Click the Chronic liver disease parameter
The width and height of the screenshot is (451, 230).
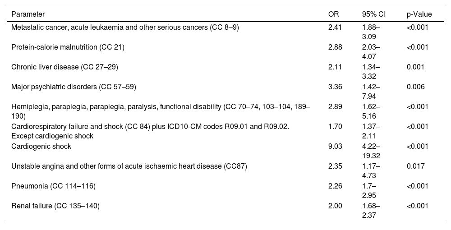pyautogui.click(x=65, y=67)
